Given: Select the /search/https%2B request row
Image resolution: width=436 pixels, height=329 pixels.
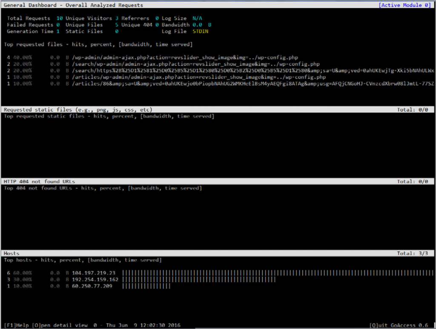Looking at the screenshot, I should [x=220, y=71].
